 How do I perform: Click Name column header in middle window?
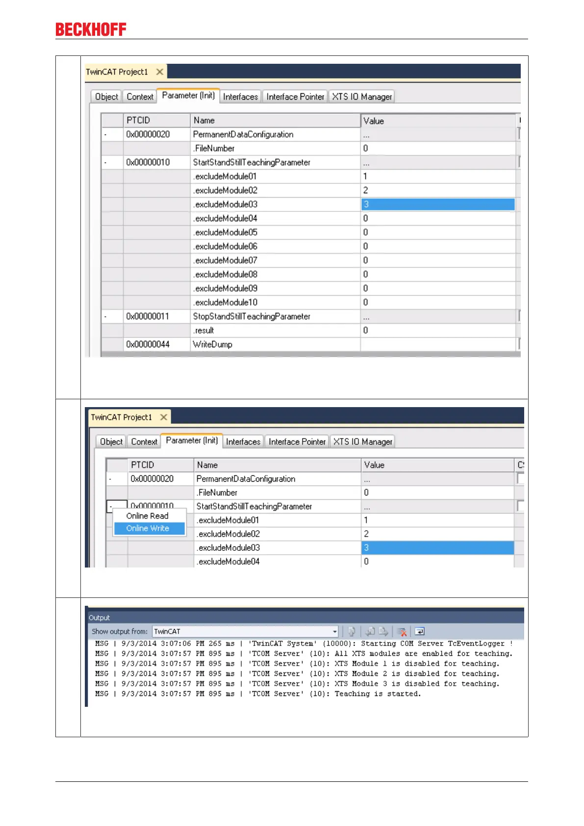[x=278, y=465]
